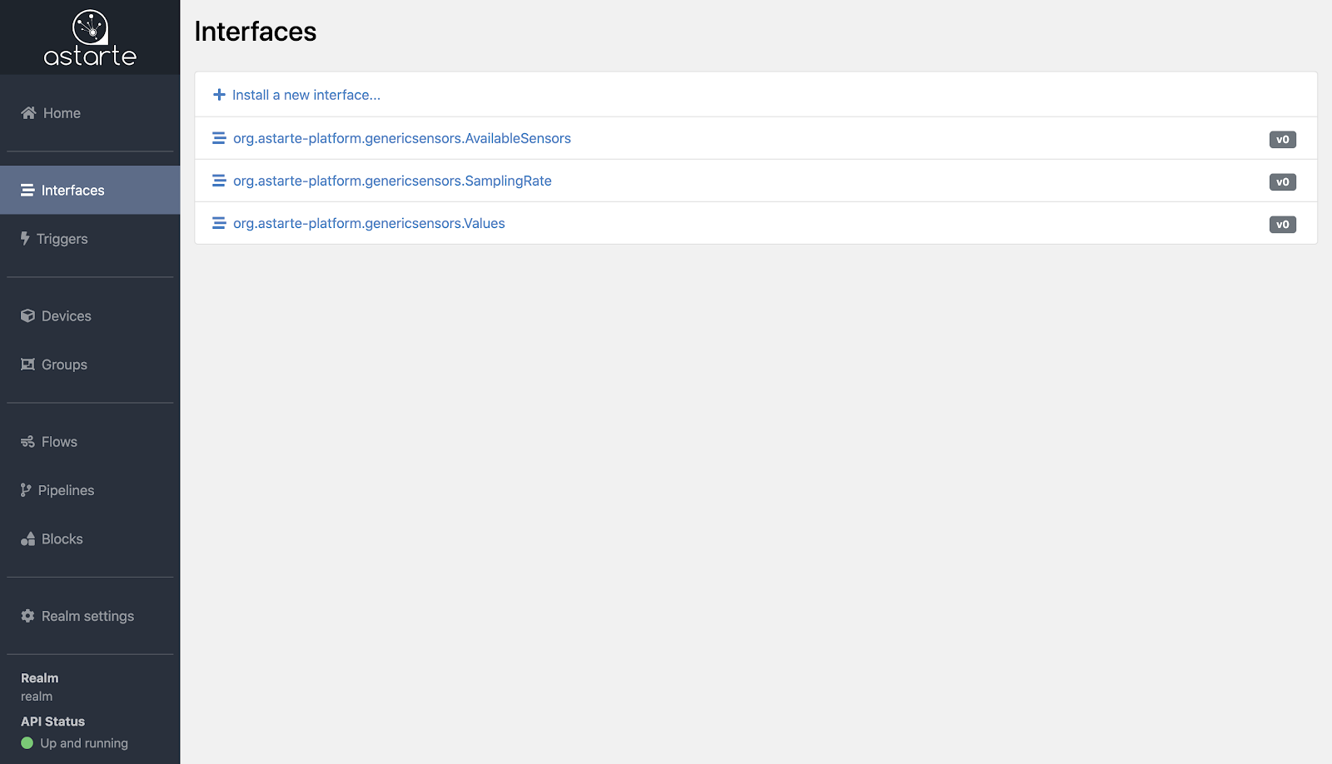Open the org.astarte-platform.genericsensors.AvailableSensors interface

tap(402, 138)
